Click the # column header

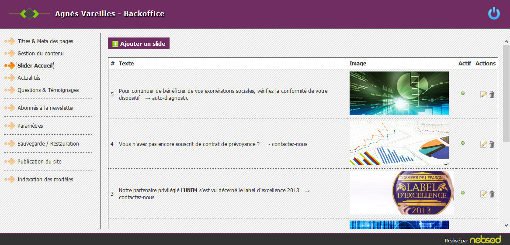pyautogui.click(x=113, y=63)
